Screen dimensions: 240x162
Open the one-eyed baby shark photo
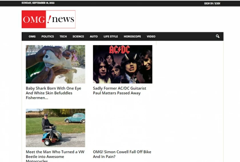55,64
